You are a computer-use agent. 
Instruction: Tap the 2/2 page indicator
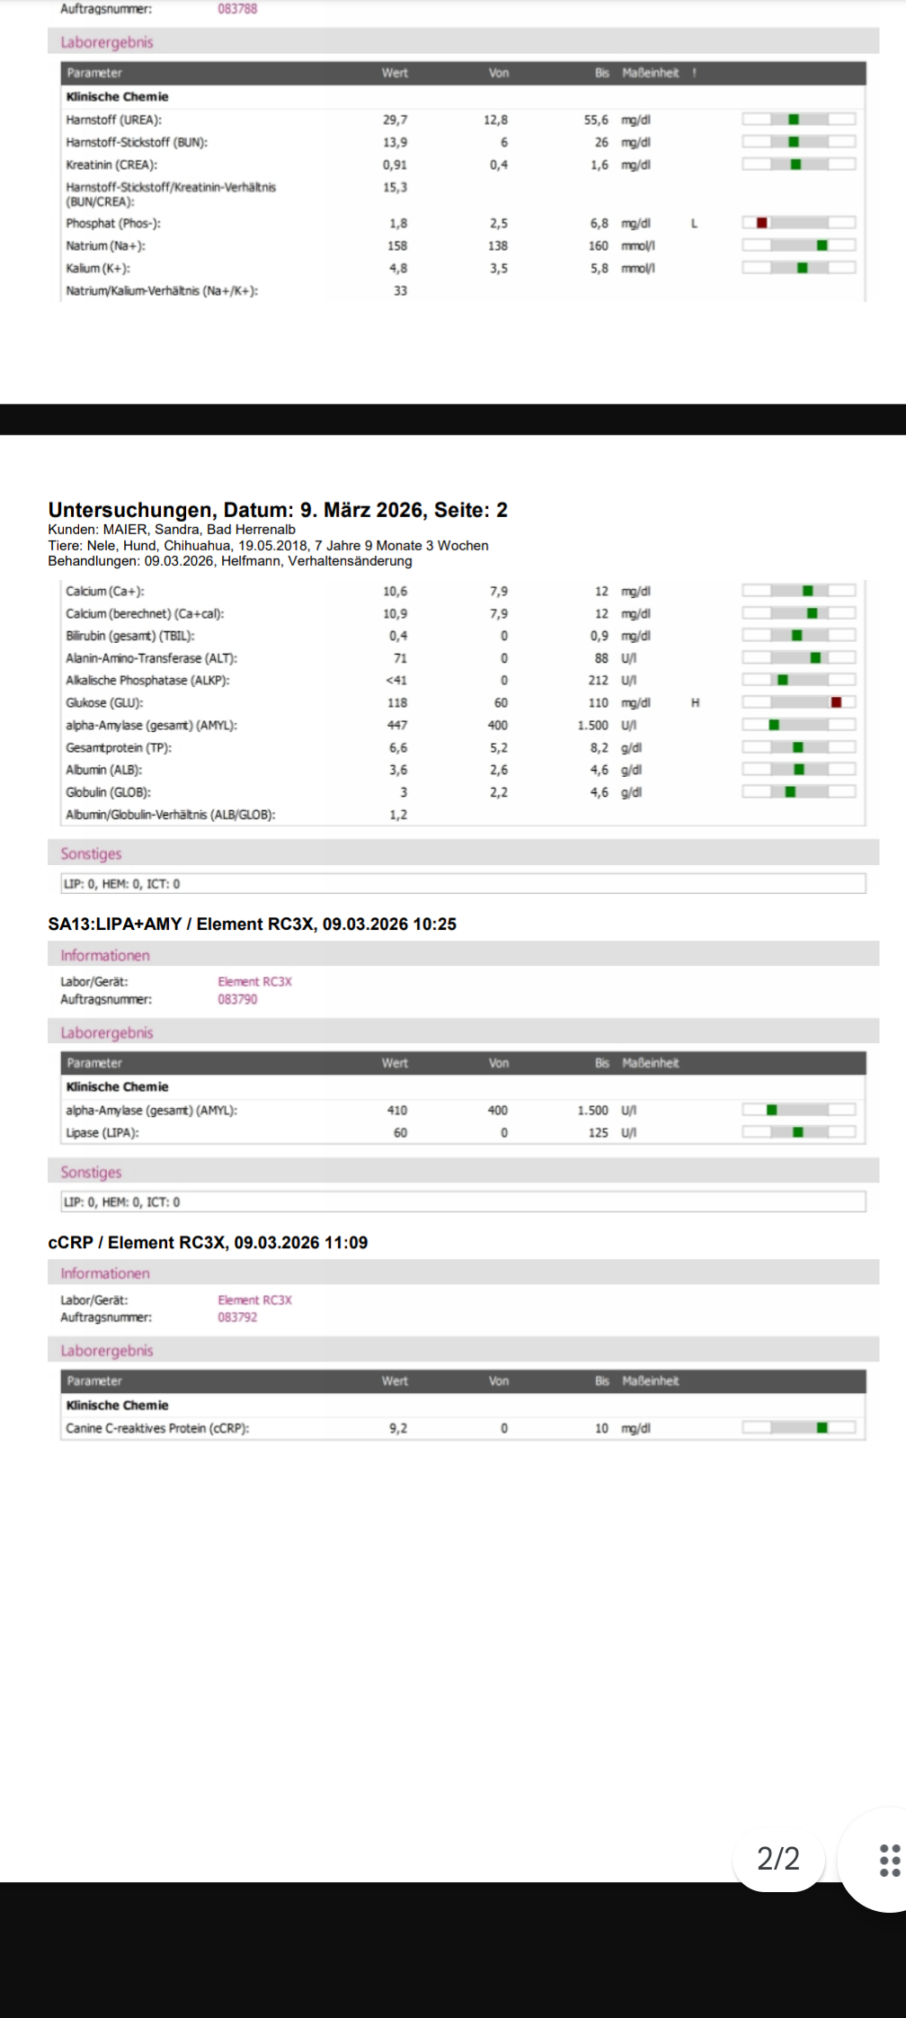777,1858
